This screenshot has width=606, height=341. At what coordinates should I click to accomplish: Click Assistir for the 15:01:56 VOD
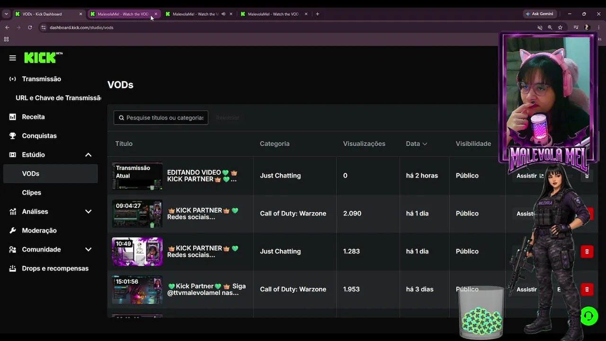coord(527,289)
